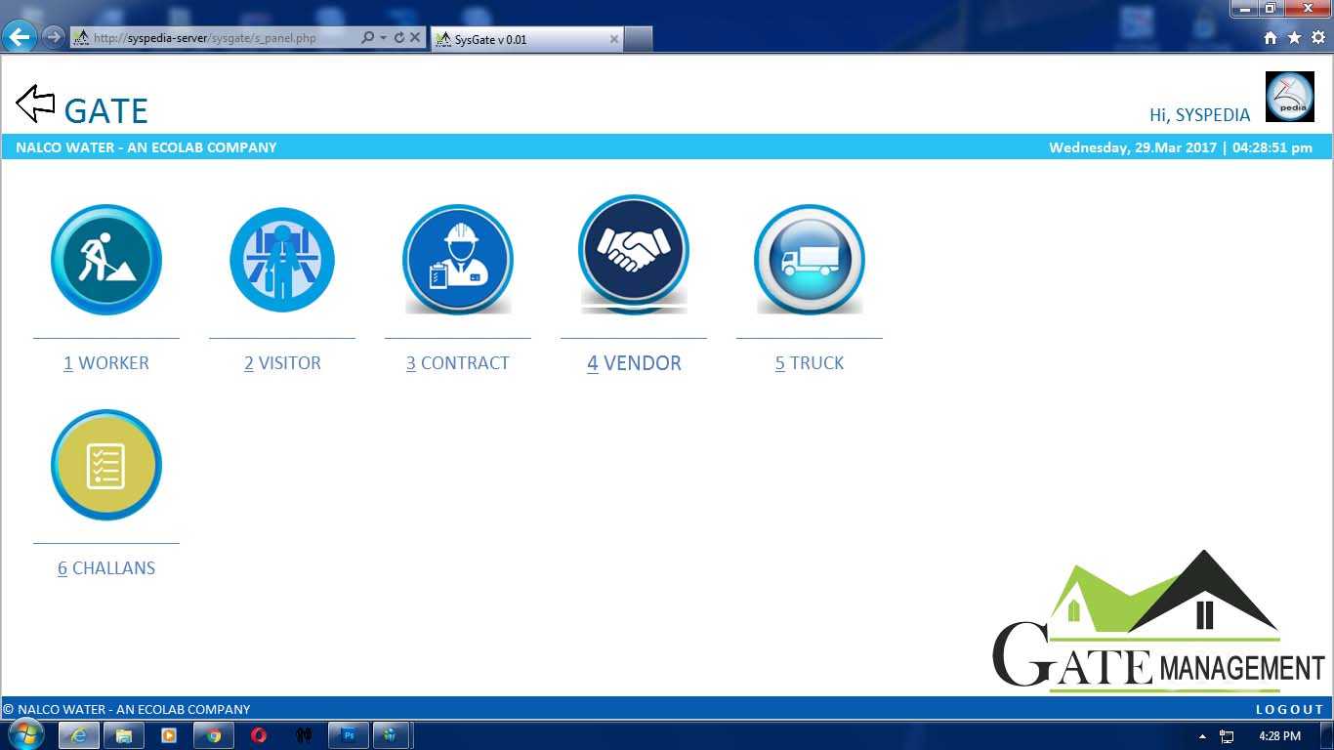Screen dimensions: 1334x750
Task: Show hidden system tray icons
Action: click(x=1202, y=736)
